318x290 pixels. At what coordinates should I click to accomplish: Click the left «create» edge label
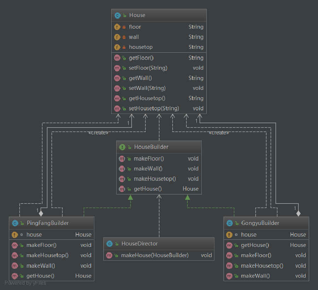pyautogui.click(x=98, y=133)
